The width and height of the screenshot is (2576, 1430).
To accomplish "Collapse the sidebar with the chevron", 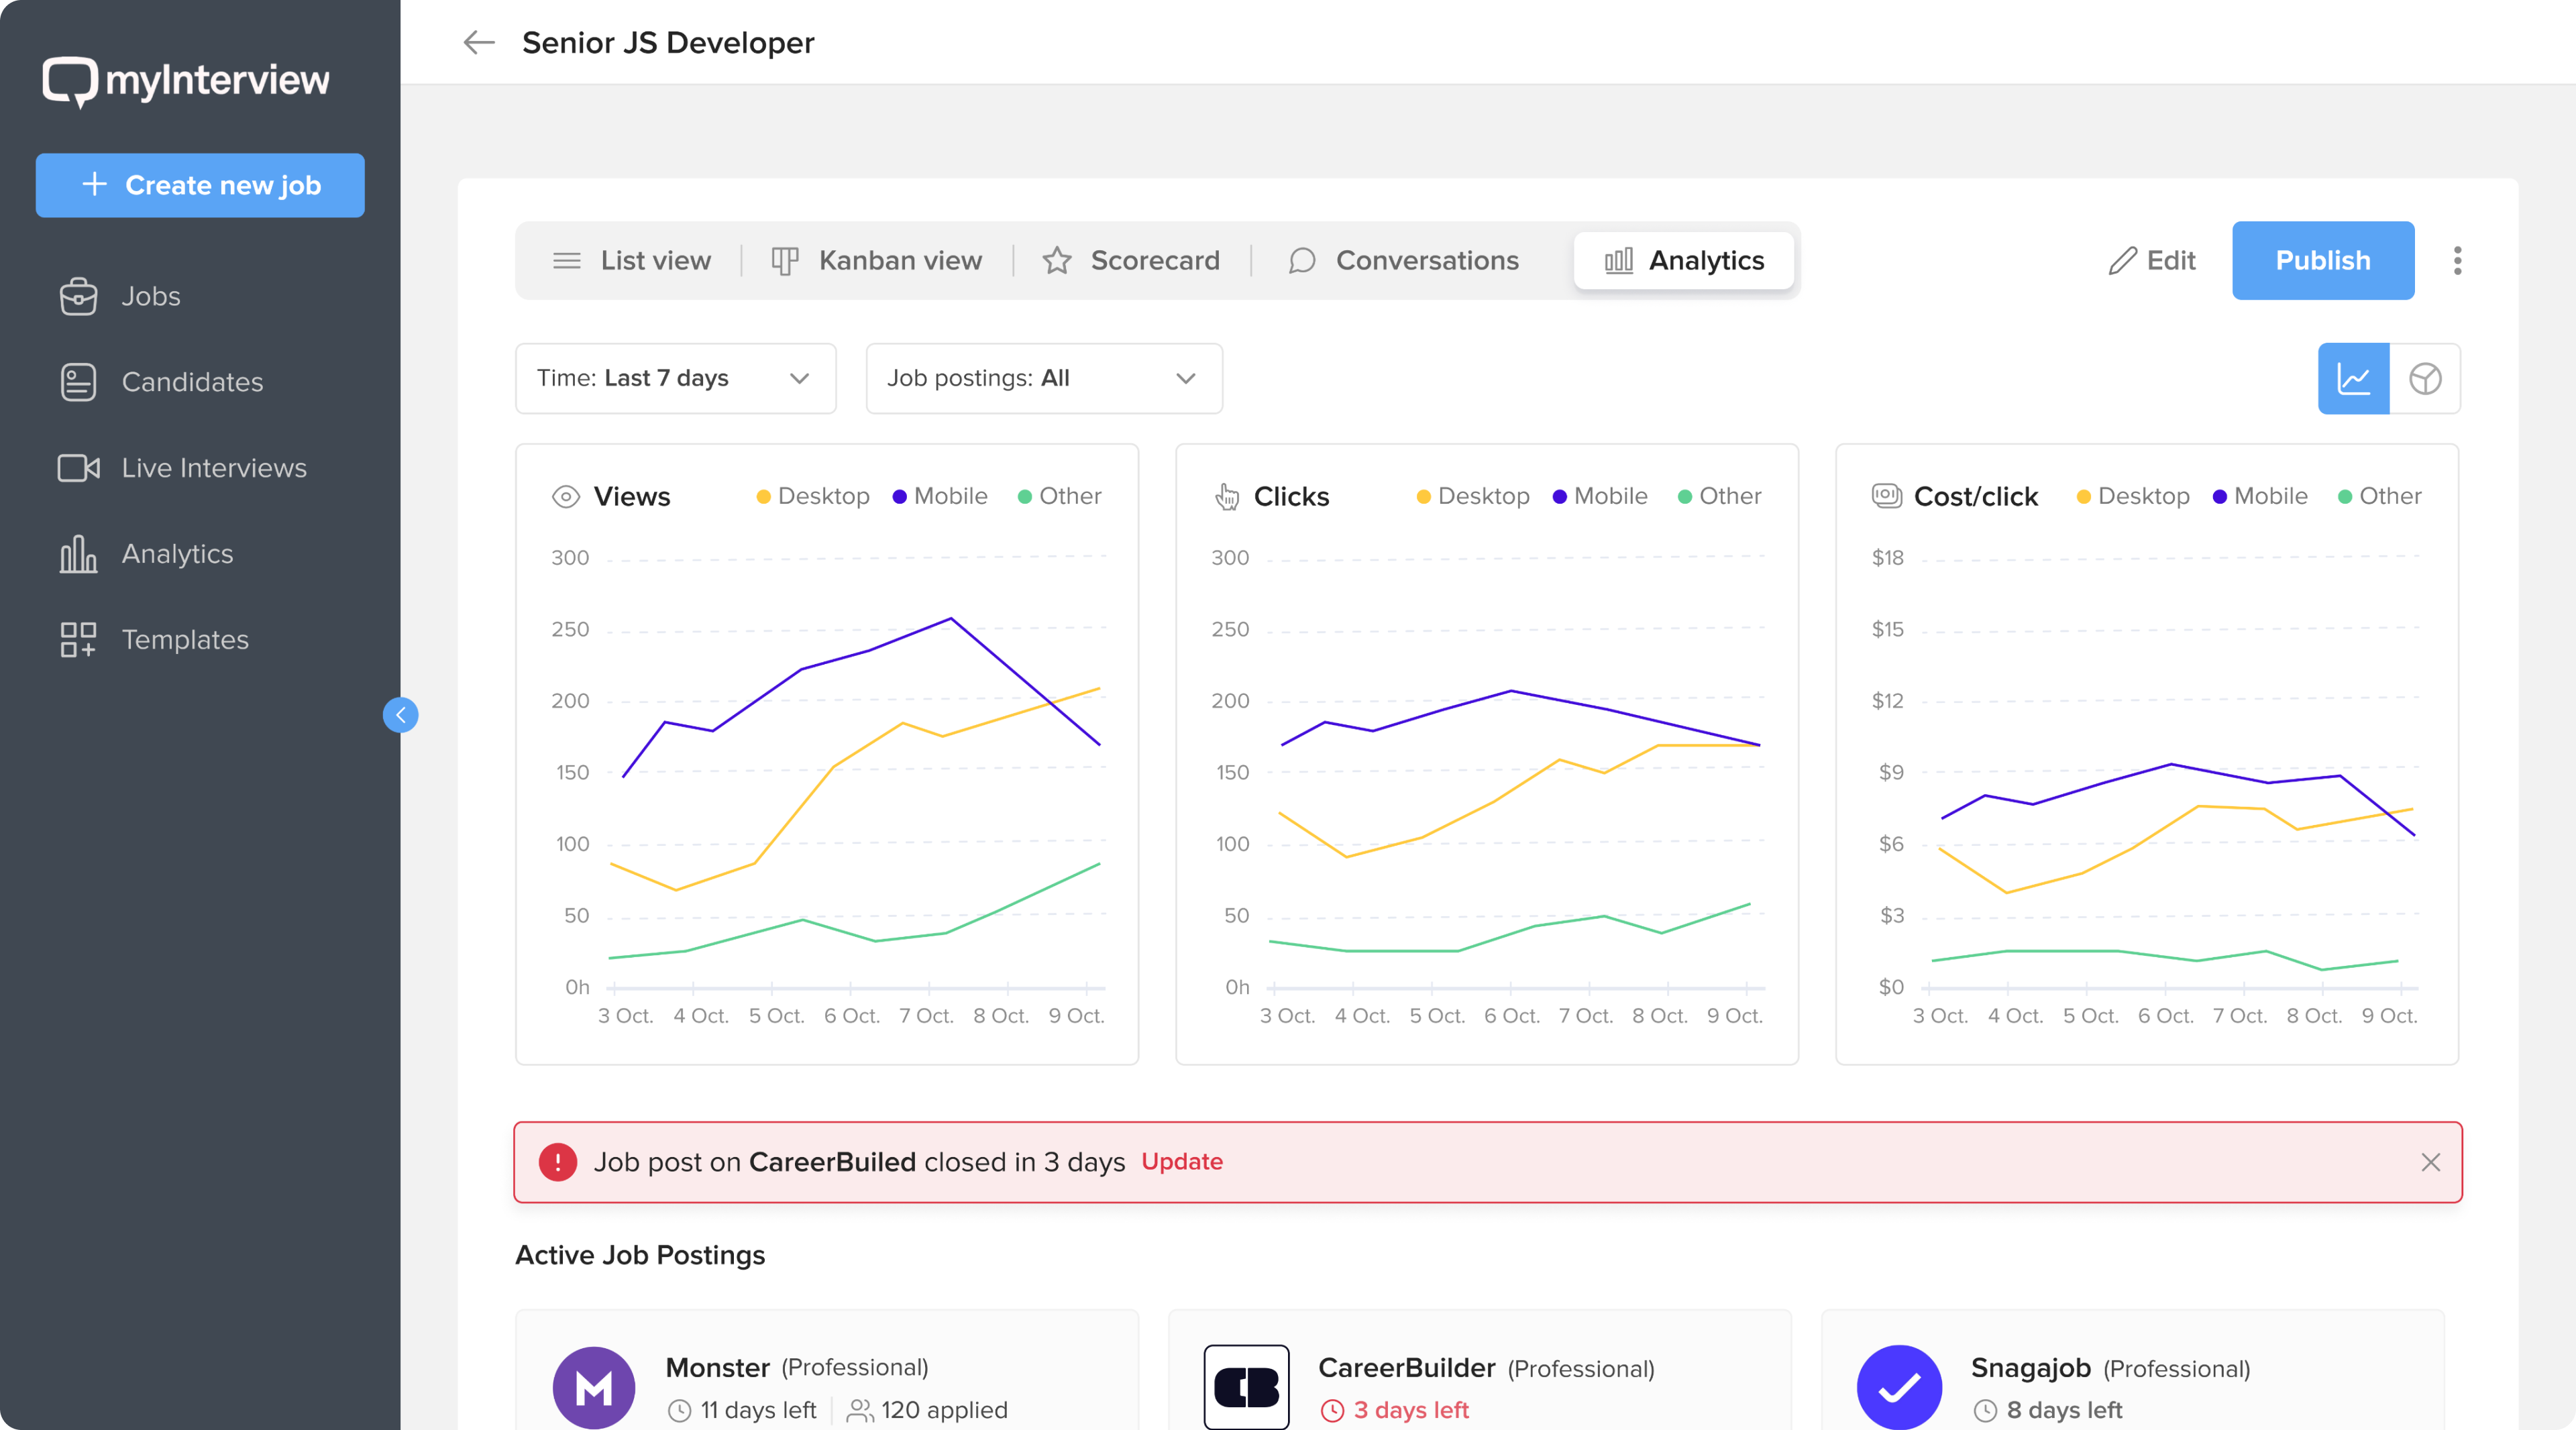I will 400,715.
